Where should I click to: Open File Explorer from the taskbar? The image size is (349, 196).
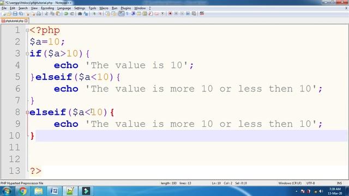point(39,191)
